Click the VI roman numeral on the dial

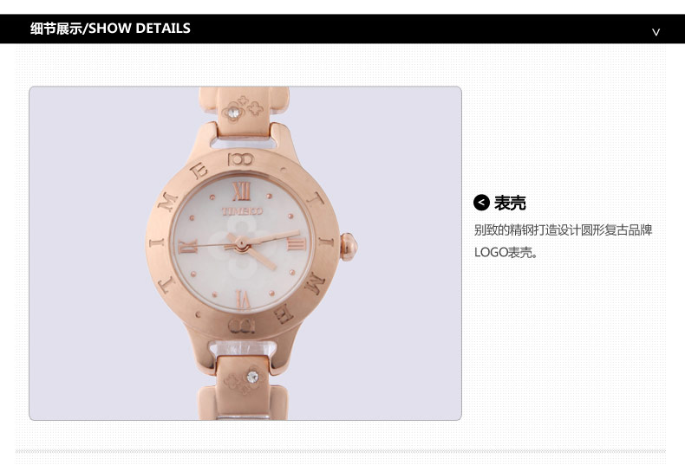(x=243, y=299)
